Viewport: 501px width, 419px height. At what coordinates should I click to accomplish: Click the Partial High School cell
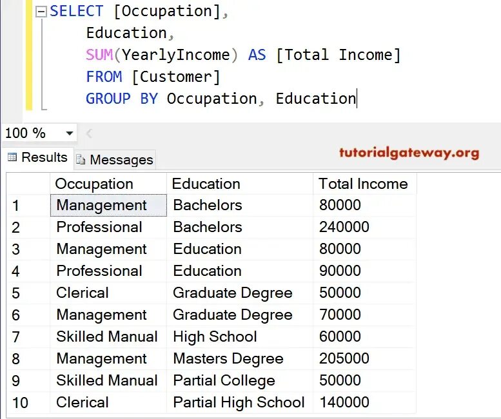tap(240, 402)
